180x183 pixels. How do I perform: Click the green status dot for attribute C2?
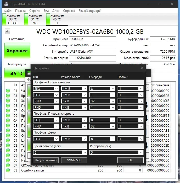(x=8, y=145)
